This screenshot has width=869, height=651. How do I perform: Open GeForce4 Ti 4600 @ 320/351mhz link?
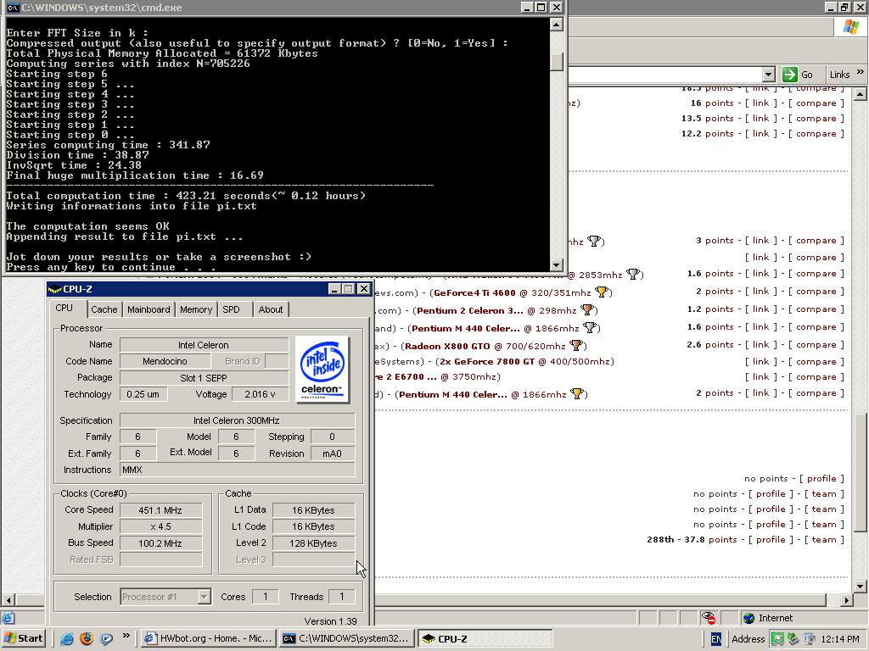click(x=512, y=292)
